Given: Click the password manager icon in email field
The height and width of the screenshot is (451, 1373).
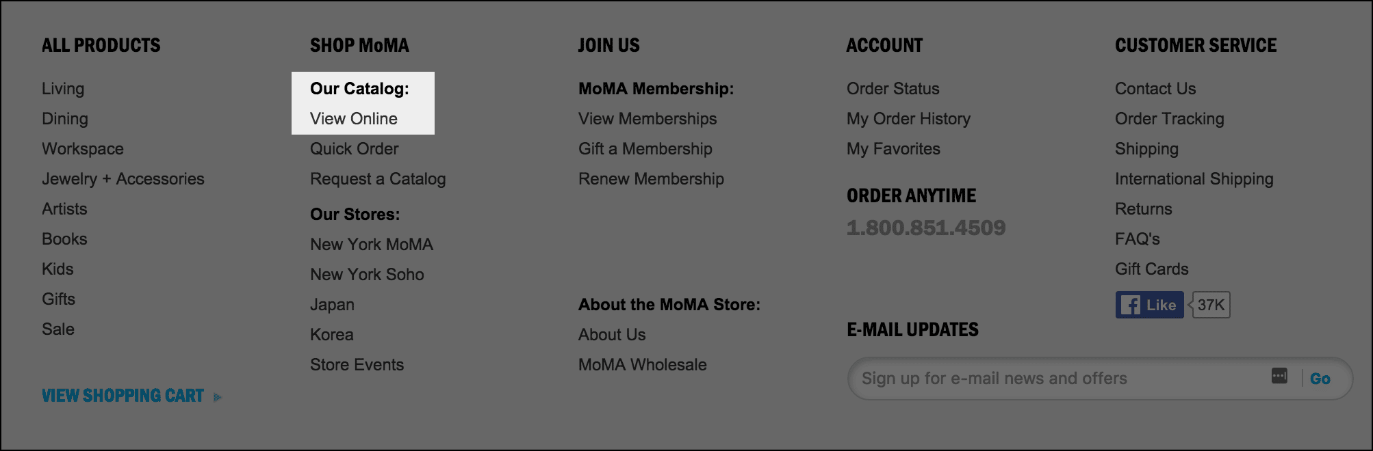Looking at the screenshot, I should coord(1279,376).
